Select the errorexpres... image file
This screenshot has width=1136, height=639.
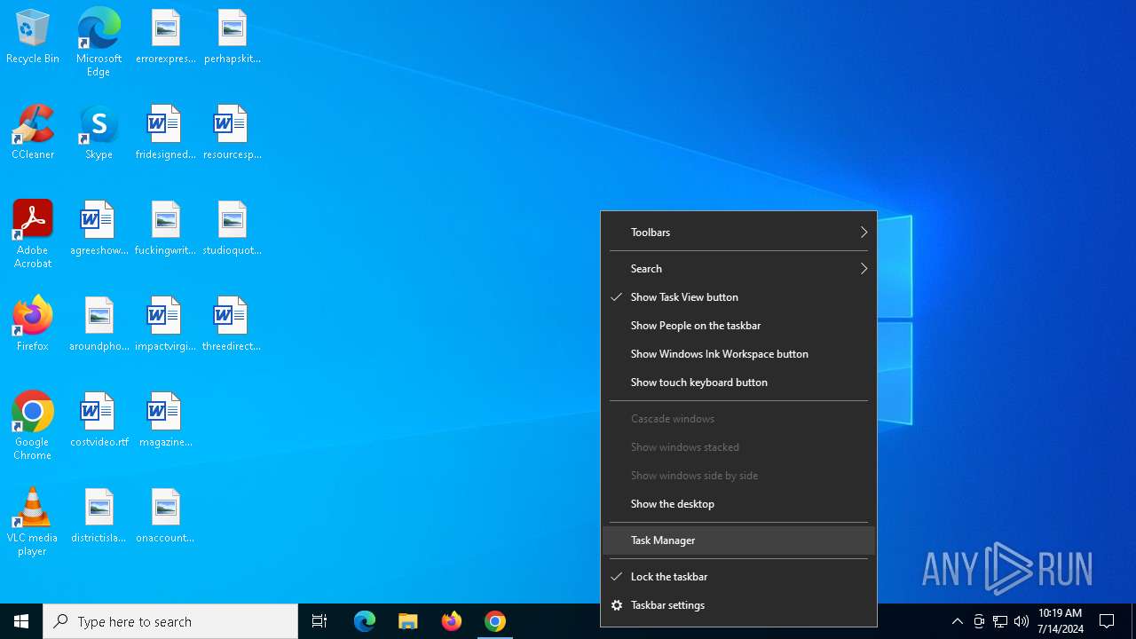coord(165,37)
